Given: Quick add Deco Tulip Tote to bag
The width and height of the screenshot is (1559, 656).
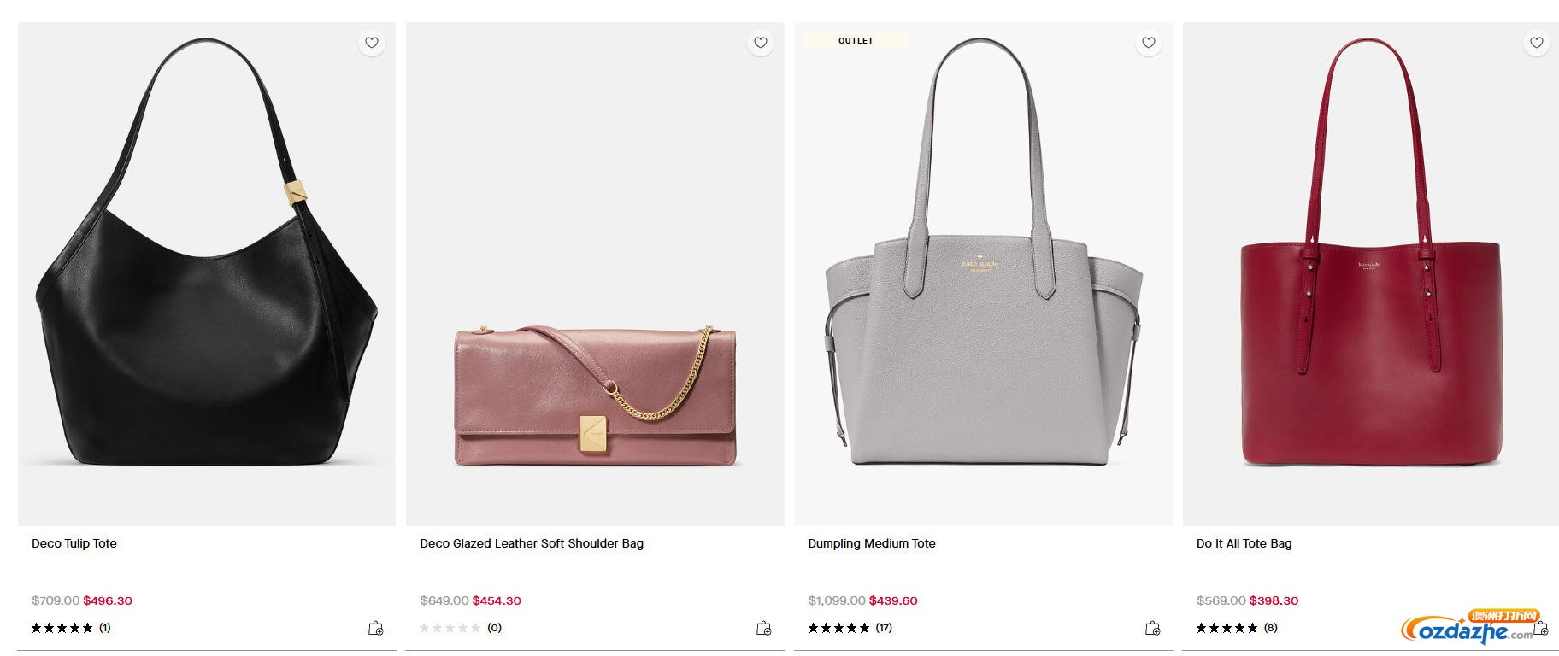Looking at the screenshot, I should coord(375,629).
